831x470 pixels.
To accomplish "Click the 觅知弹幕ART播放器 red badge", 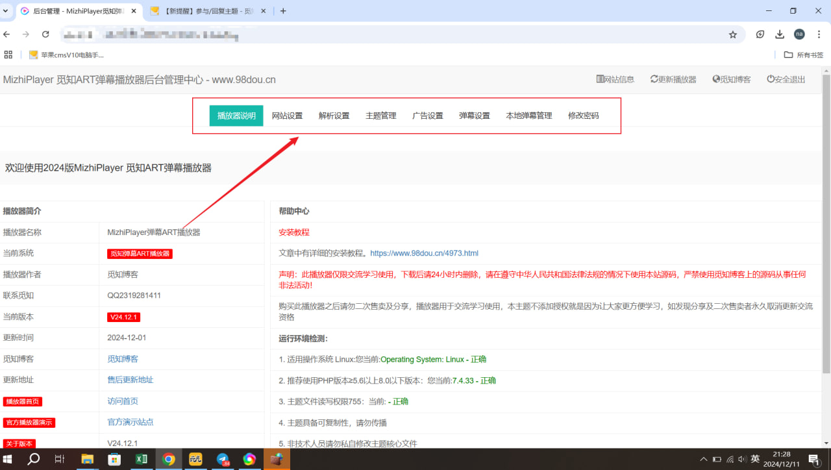I will tap(140, 254).
